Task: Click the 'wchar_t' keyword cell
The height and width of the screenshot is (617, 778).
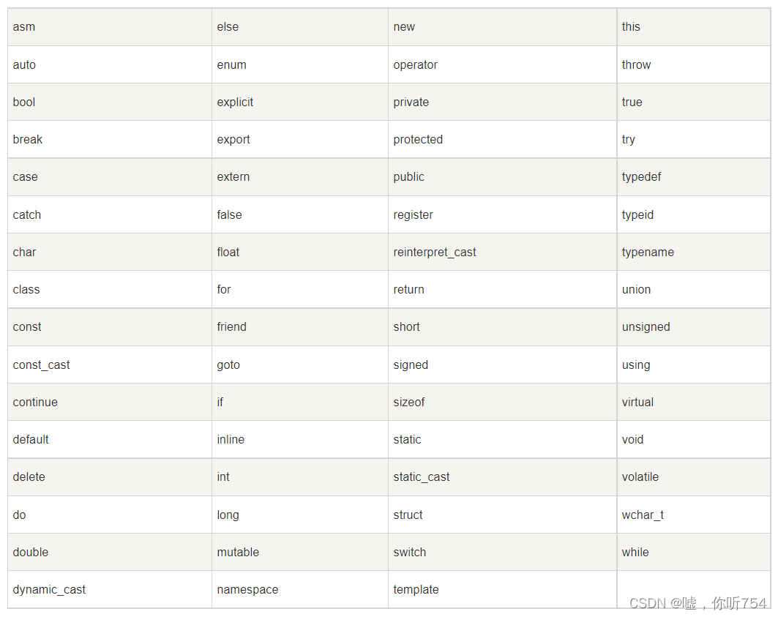Action: [694, 515]
